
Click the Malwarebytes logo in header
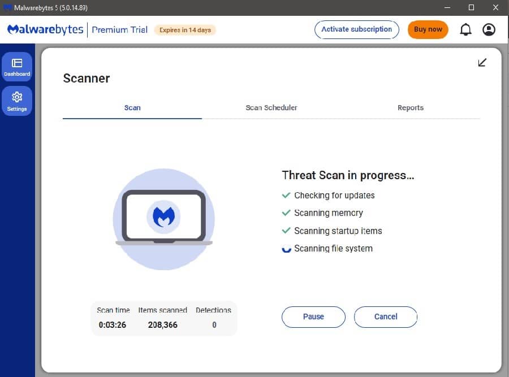pyautogui.click(x=45, y=29)
